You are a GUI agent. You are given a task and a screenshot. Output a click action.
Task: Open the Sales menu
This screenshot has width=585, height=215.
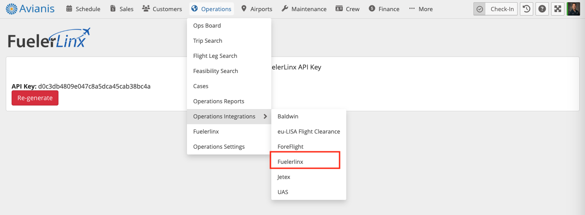coord(121,9)
